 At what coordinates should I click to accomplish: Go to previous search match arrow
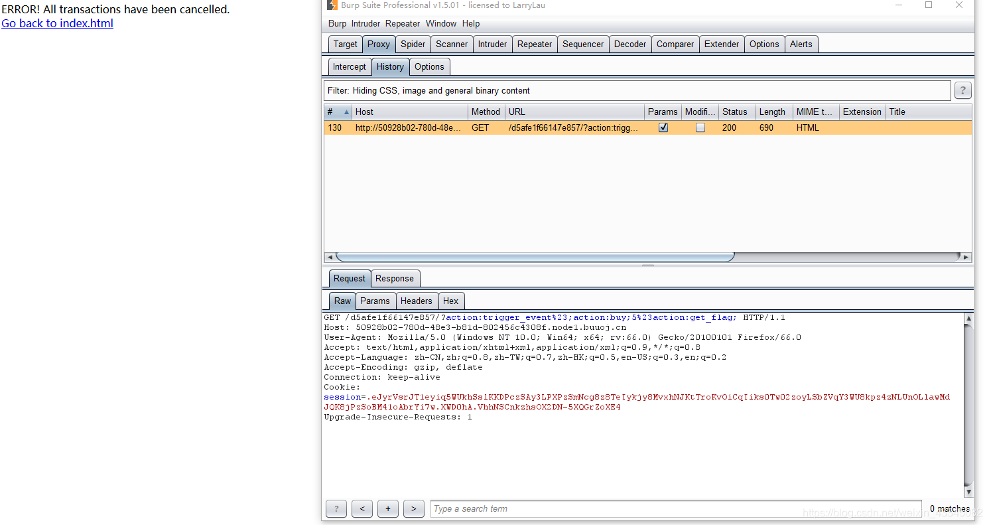click(362, 509)
